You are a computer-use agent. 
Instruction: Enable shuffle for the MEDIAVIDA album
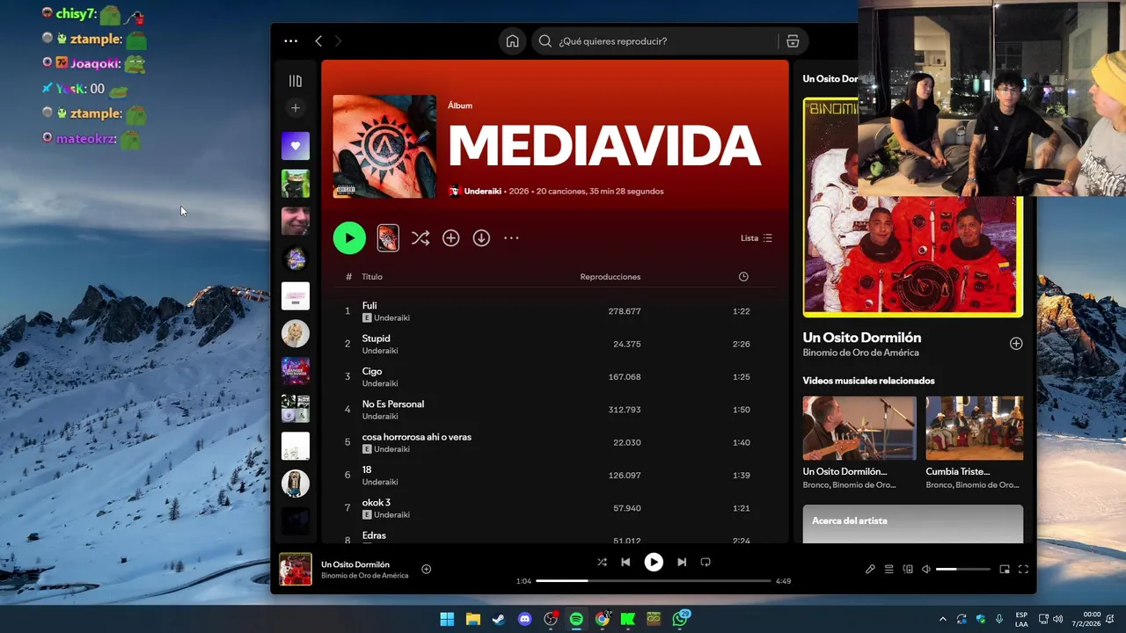[420, 238]
